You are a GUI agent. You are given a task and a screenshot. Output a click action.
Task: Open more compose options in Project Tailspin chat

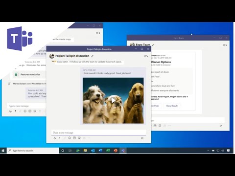click(x=89, y=138)
